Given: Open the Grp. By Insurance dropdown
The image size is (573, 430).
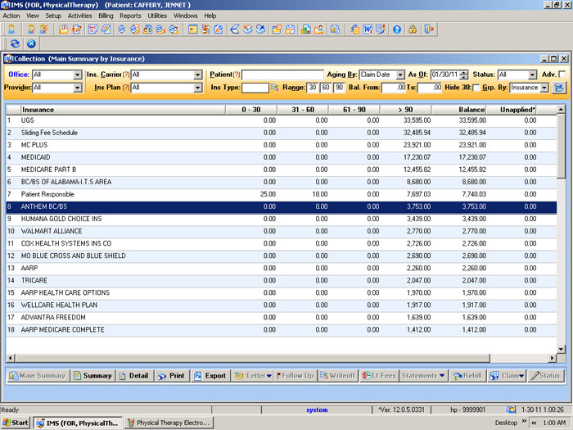Looking at the screenshot, I should click(544, 88).
